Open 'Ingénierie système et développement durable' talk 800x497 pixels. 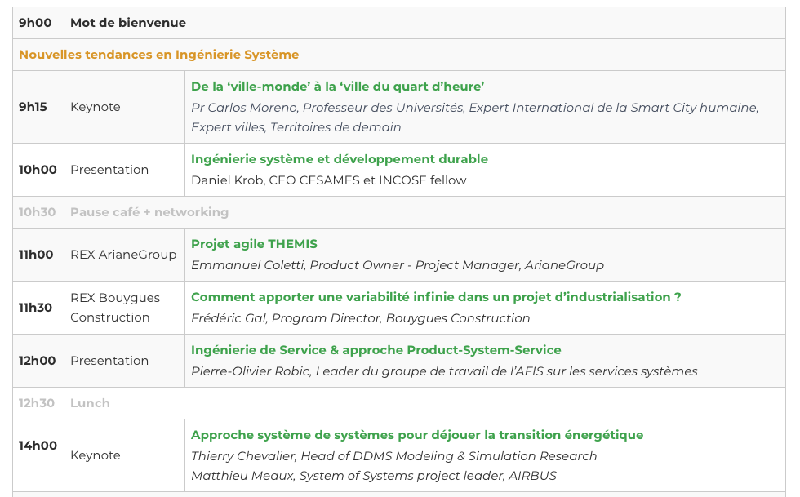point(339,159)
